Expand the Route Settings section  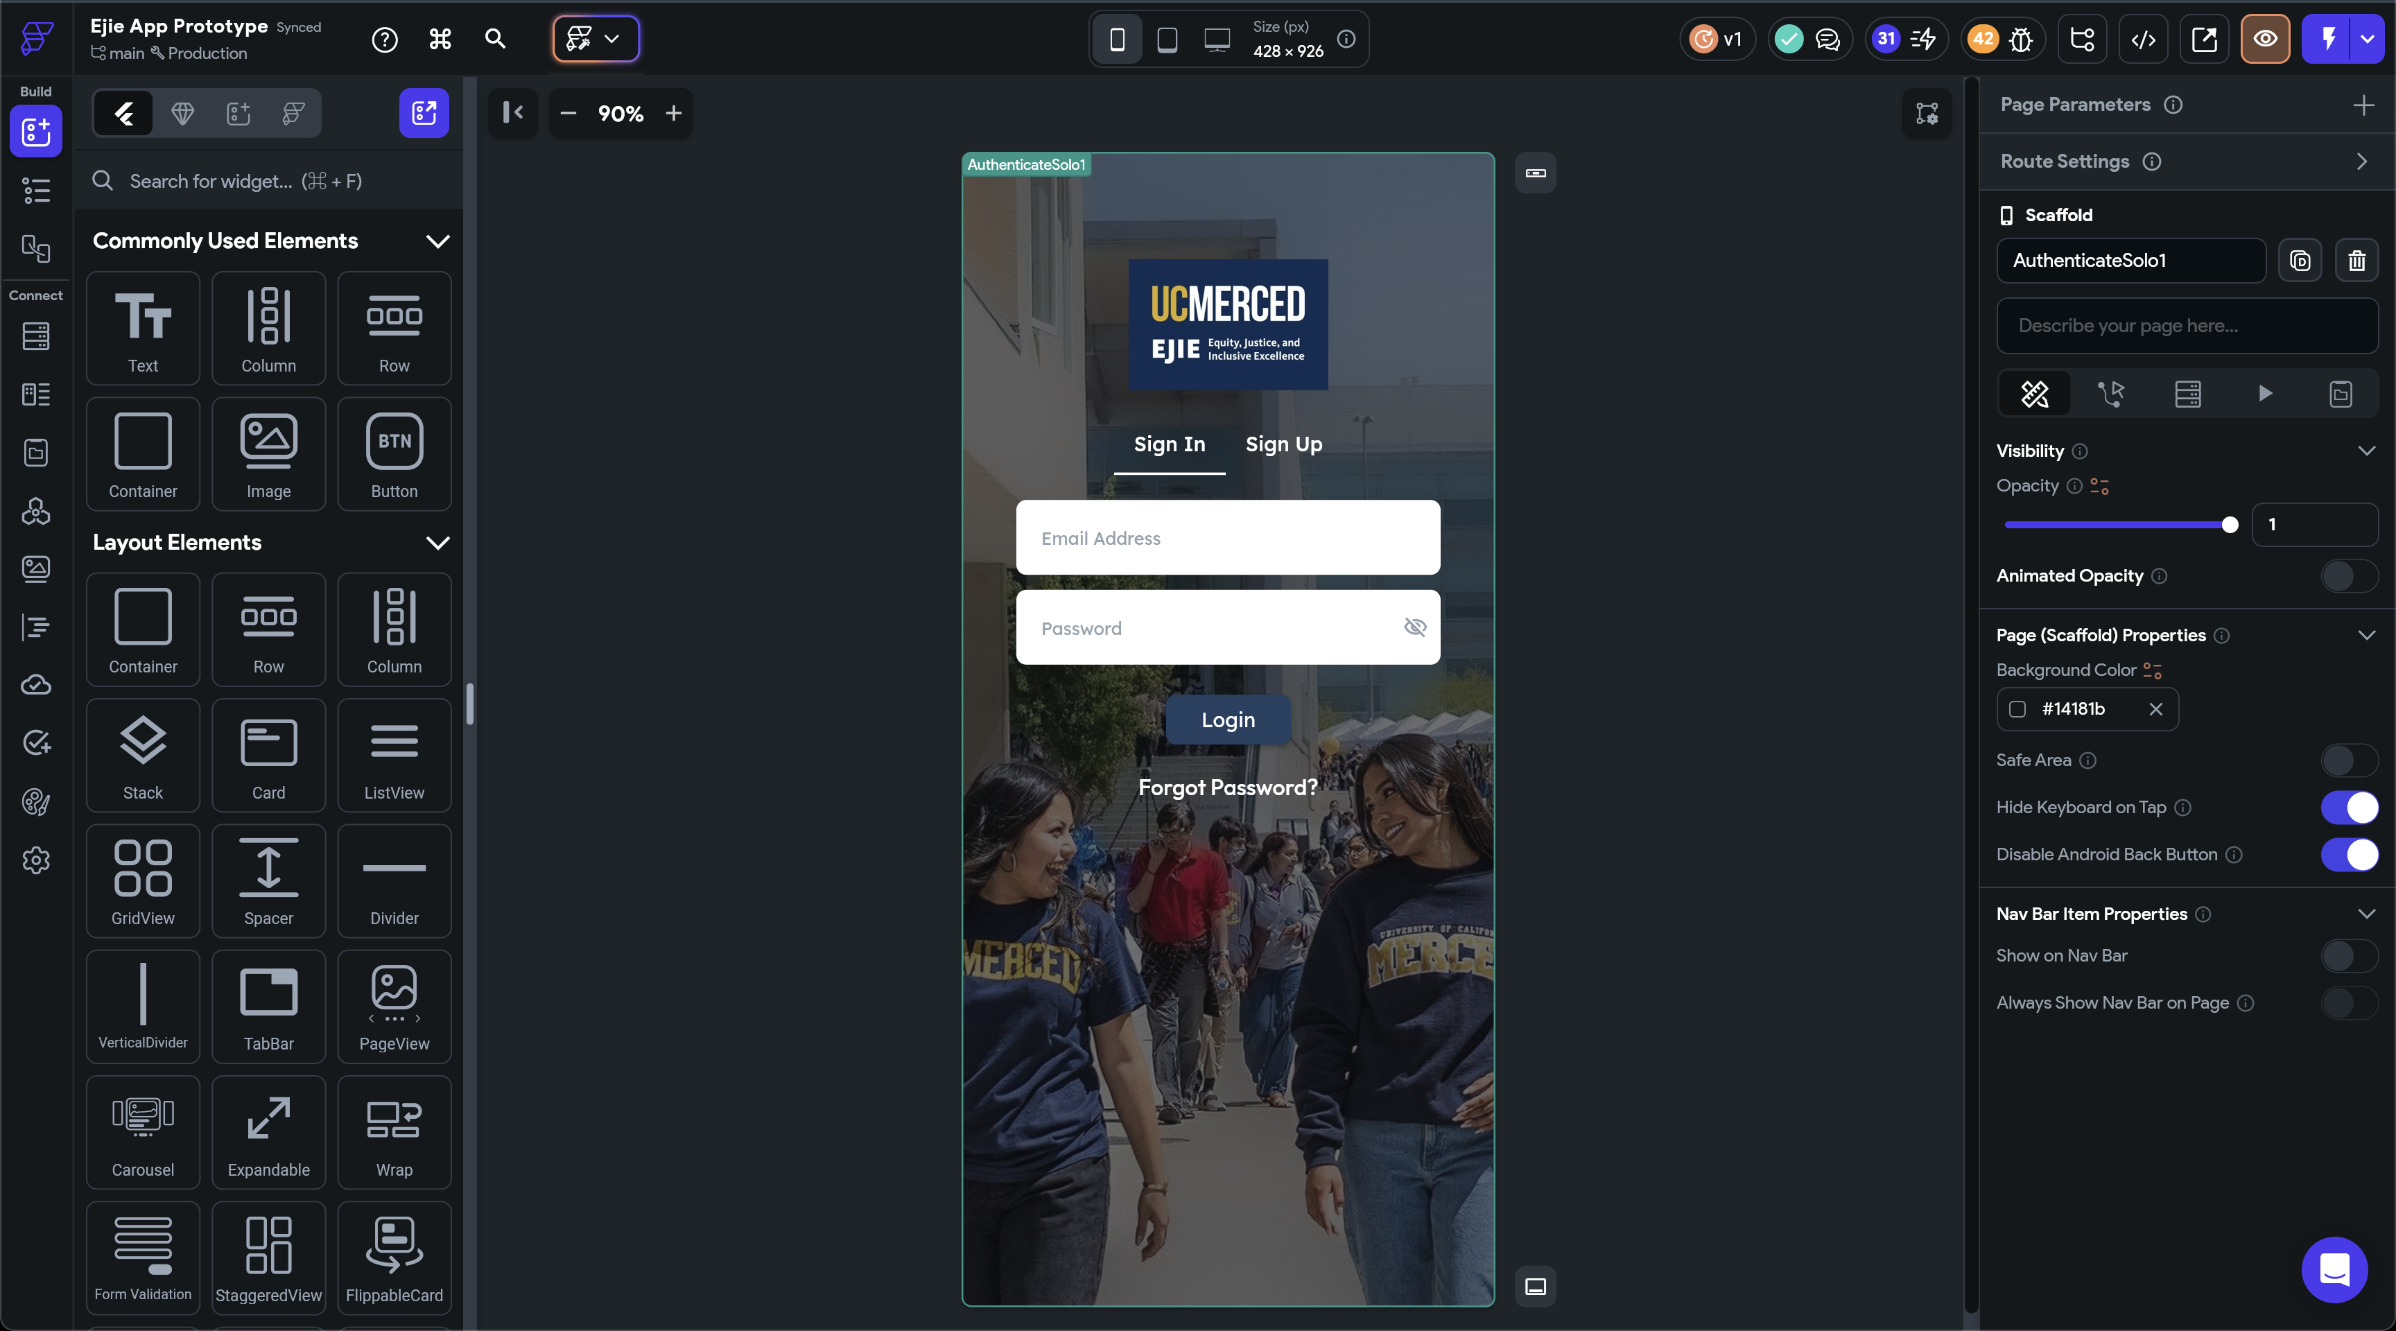[x=2361, y=162]
